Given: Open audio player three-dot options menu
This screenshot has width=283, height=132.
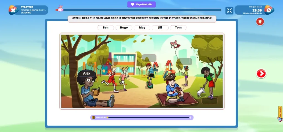Looking at the screenshot, I should point(190,117).
